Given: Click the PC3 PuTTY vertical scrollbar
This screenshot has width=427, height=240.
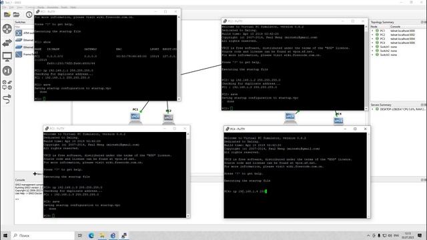Looking at the screenshot, I should click(188, 175).
